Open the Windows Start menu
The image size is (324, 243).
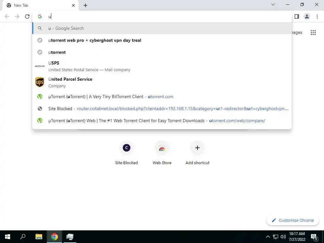tap(8, 237)
